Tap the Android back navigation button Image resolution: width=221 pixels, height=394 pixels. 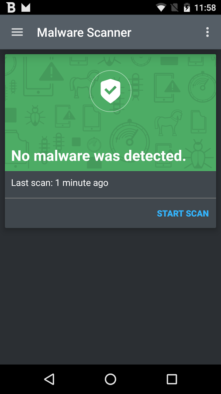(x=49, y=379)
